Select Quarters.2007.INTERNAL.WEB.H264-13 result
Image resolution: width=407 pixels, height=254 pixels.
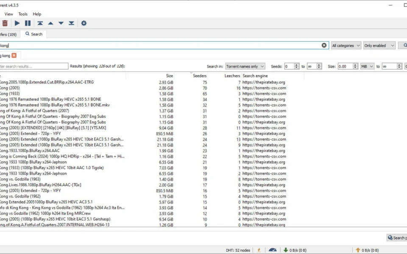tap(55, 225)
